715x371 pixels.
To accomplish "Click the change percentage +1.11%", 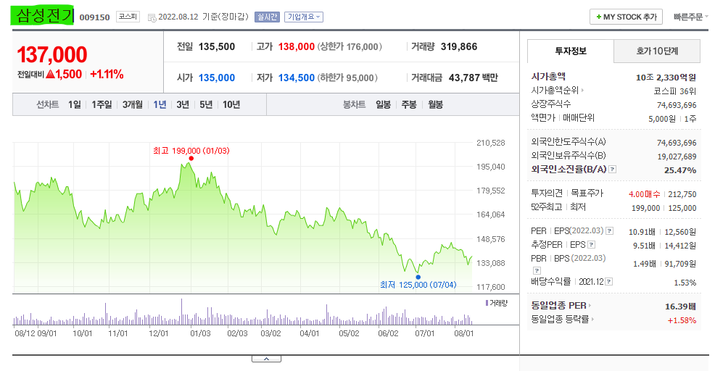I will click(107, 75).
